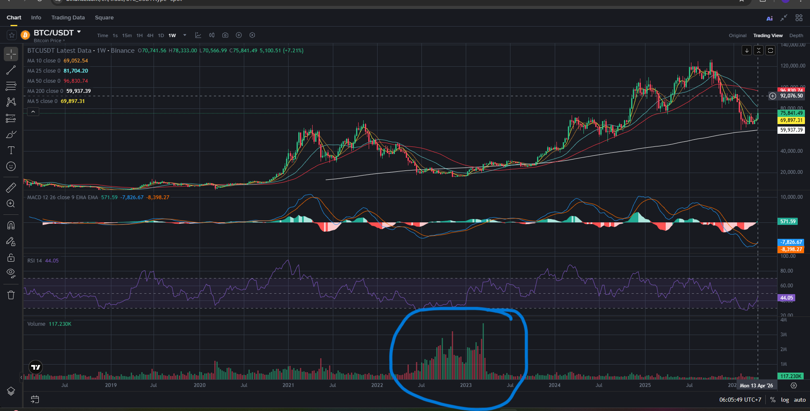810x411 pixels.
Task: Take a chart snapshot with camera icon
Action: [225, 35]
